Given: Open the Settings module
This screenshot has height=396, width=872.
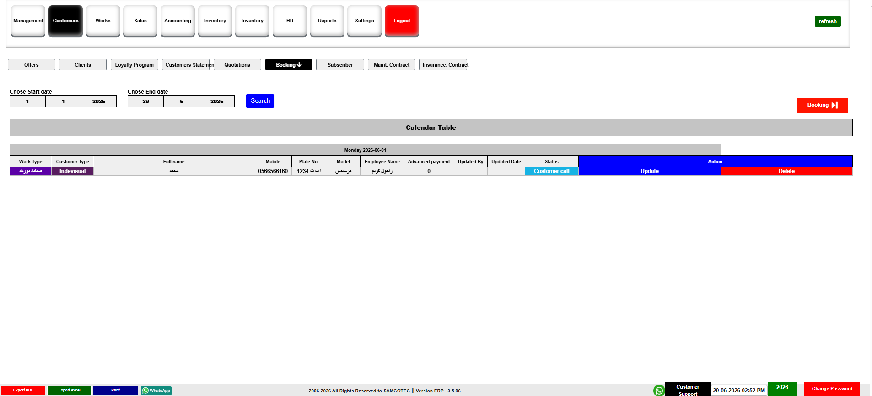Looking at the screenshot, I should pos(365,21).
